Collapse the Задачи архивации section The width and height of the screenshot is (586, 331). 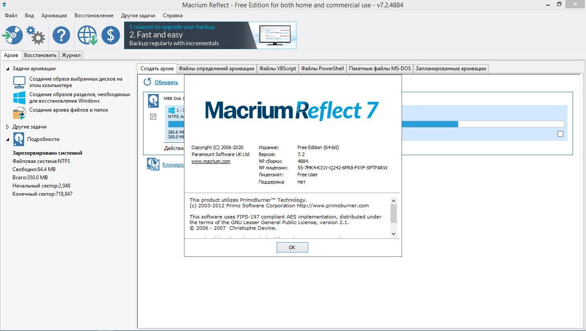(7, 69)
